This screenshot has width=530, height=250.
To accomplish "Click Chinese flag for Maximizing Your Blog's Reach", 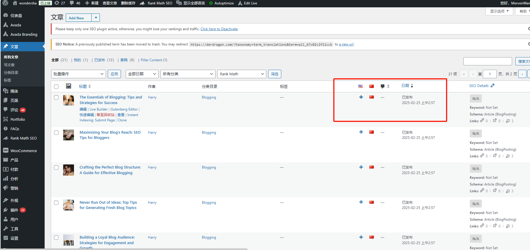I will point(371,132).
